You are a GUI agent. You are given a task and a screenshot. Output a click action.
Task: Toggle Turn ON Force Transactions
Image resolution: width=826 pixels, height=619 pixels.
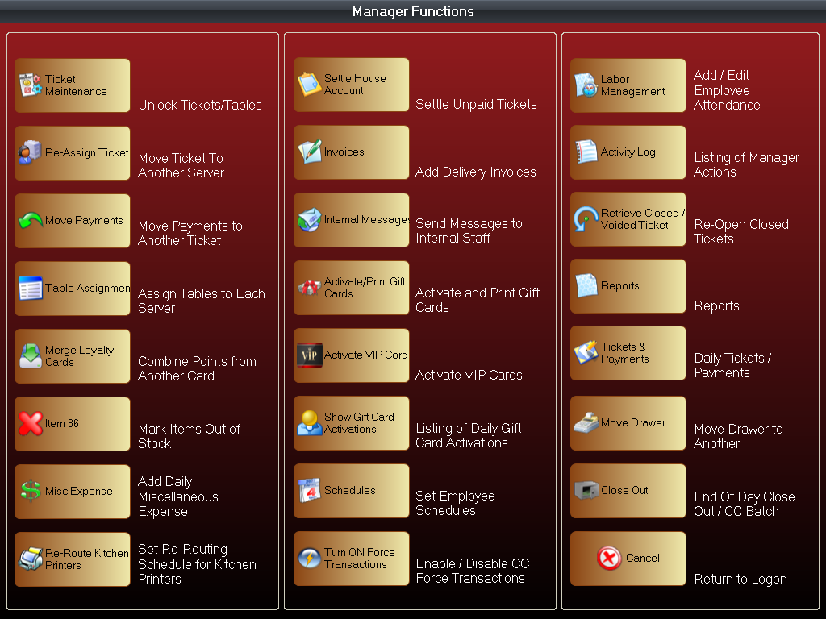coord(351,559)
